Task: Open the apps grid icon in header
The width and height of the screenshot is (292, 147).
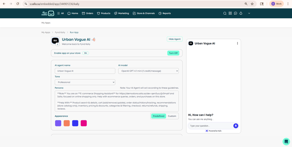Action: pos(230,13)
